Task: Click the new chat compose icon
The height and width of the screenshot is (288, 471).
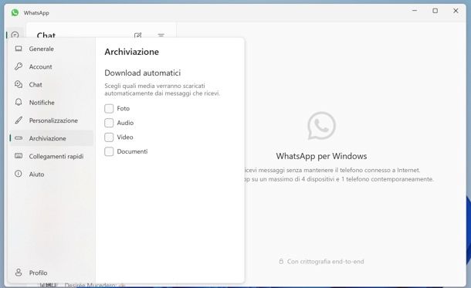Action: click(x=138, y=36)
